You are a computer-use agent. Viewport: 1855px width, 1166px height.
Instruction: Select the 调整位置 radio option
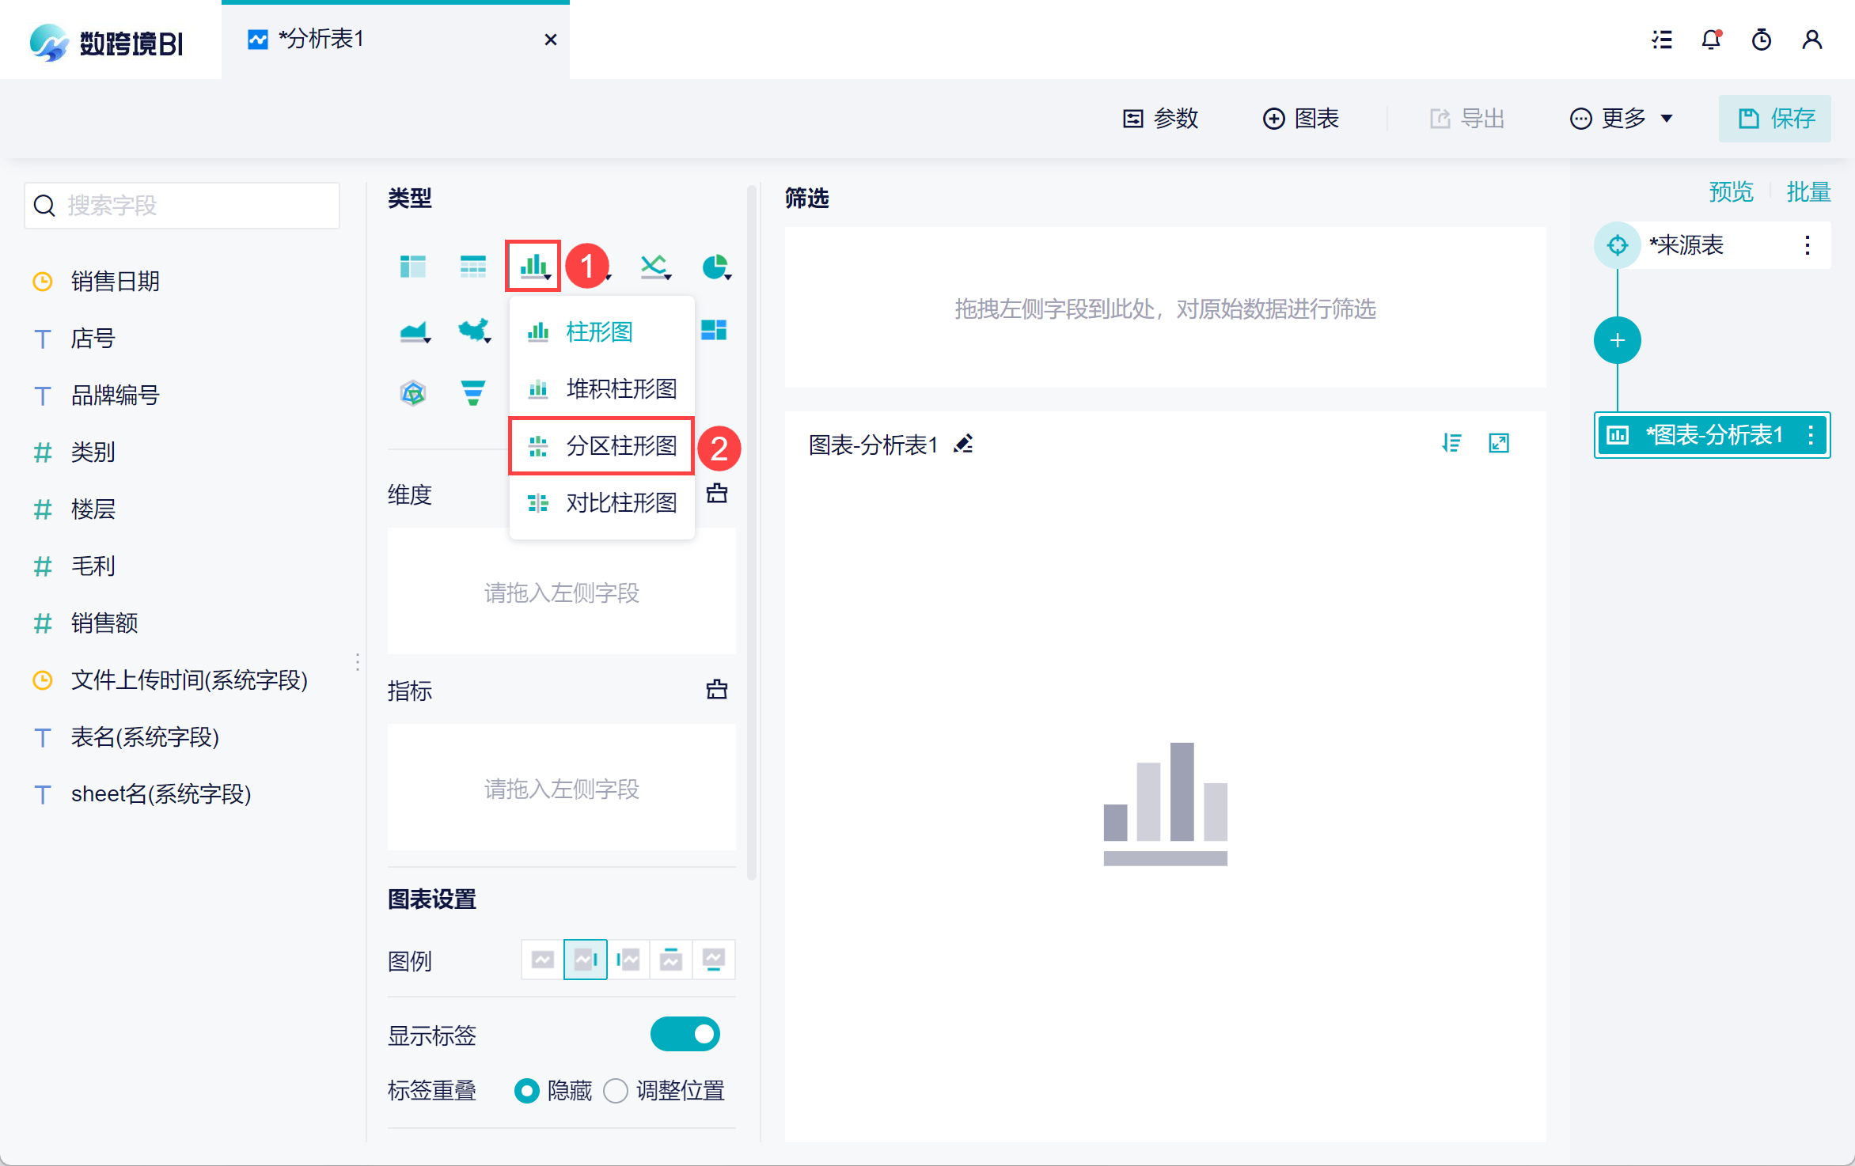(x=616, y=1091)
